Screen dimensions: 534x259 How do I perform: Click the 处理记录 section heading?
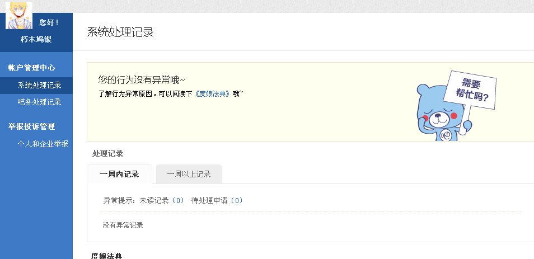(107, 153)
